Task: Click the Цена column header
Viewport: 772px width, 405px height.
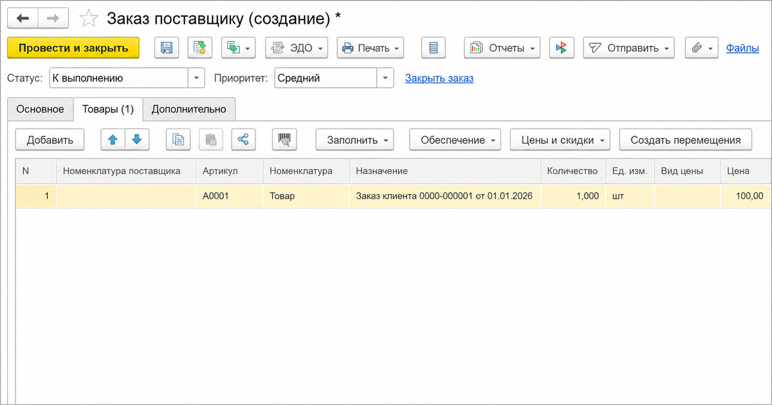Action: coord(745,172)
